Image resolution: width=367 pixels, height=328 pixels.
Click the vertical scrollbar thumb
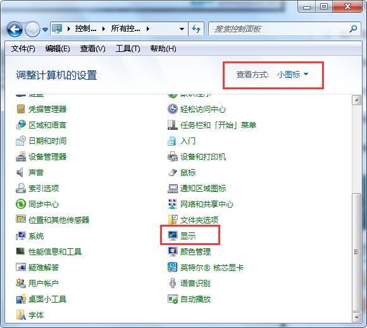pos(356,252)
